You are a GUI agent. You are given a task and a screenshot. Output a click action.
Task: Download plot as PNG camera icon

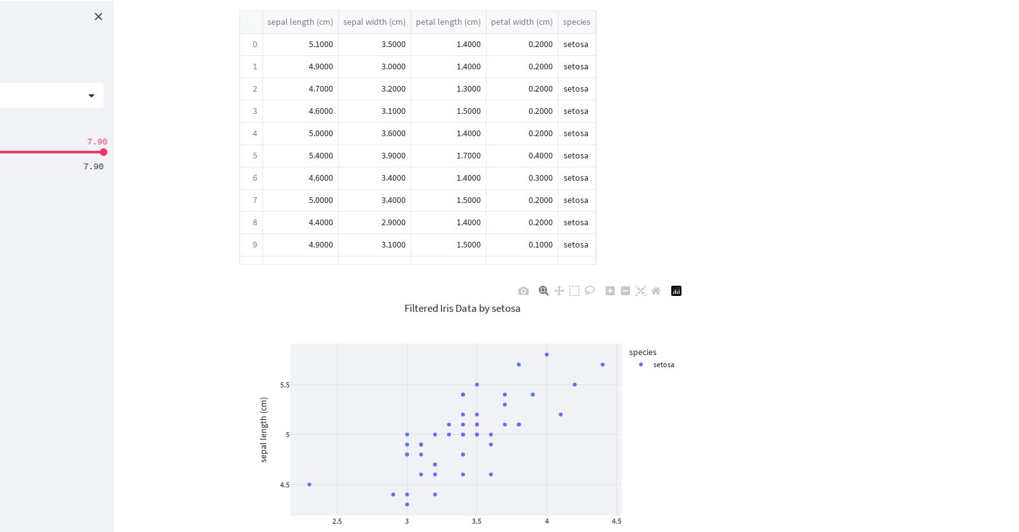[x=524, y=291]
